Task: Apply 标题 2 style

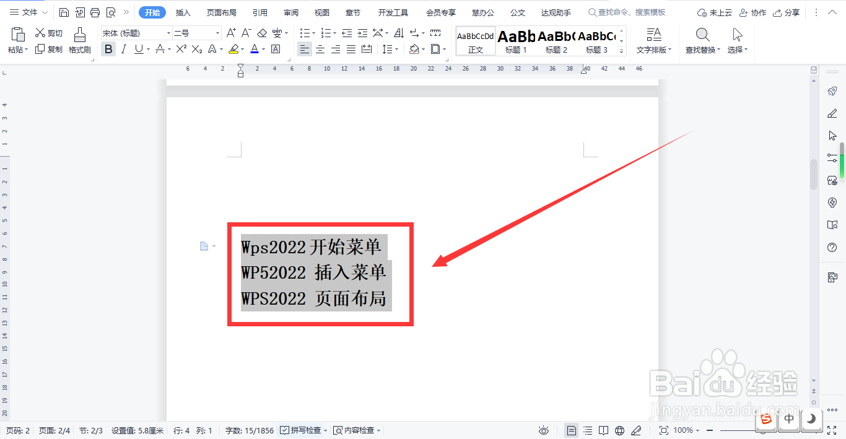Action: [x=556, y=41]
